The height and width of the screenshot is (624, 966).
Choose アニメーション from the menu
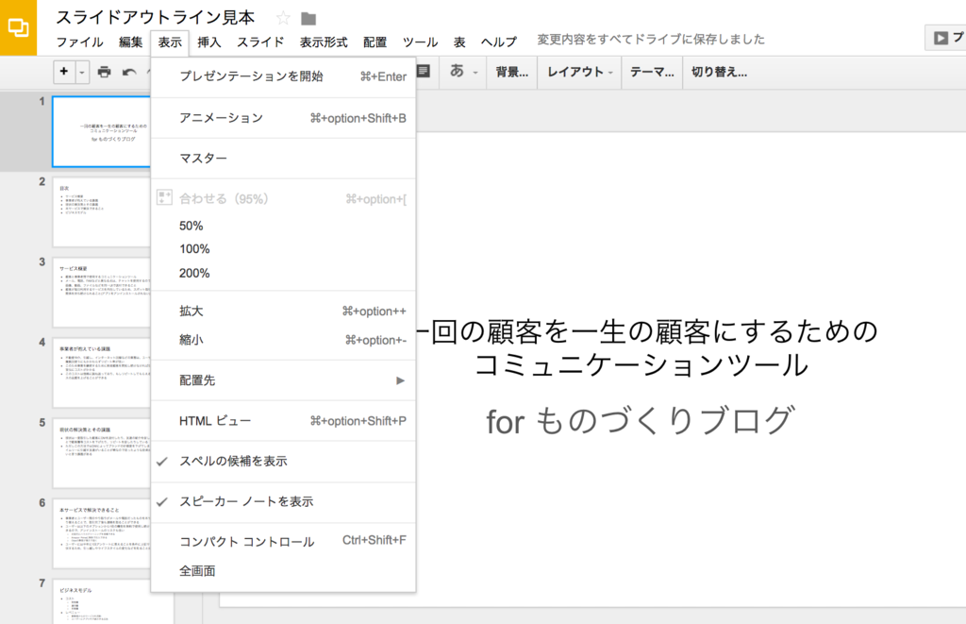(x=283, y=118)
